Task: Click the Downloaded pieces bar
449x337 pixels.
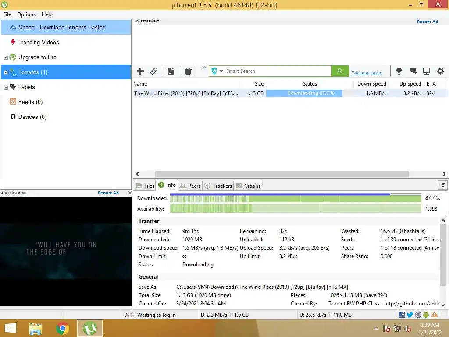Action: pos(295,198)
